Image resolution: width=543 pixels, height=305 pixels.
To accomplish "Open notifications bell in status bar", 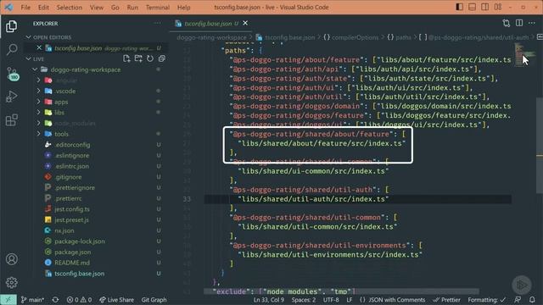I will click(532, 300).
